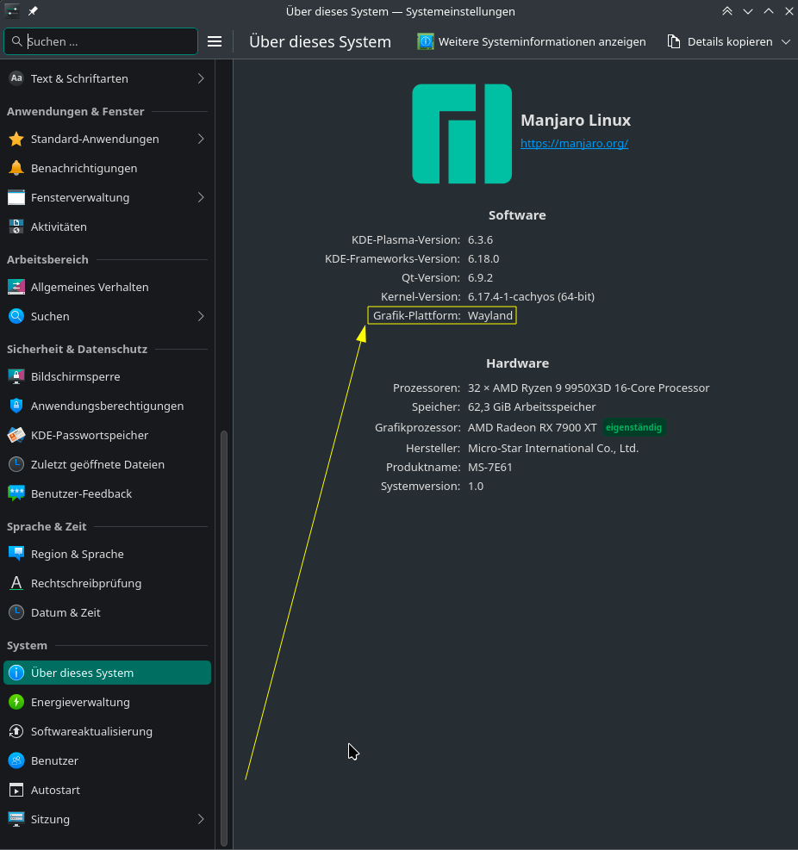Click Weitere Systeminformationen anzeigen button
798x850 pixels.
click(532, 41)
